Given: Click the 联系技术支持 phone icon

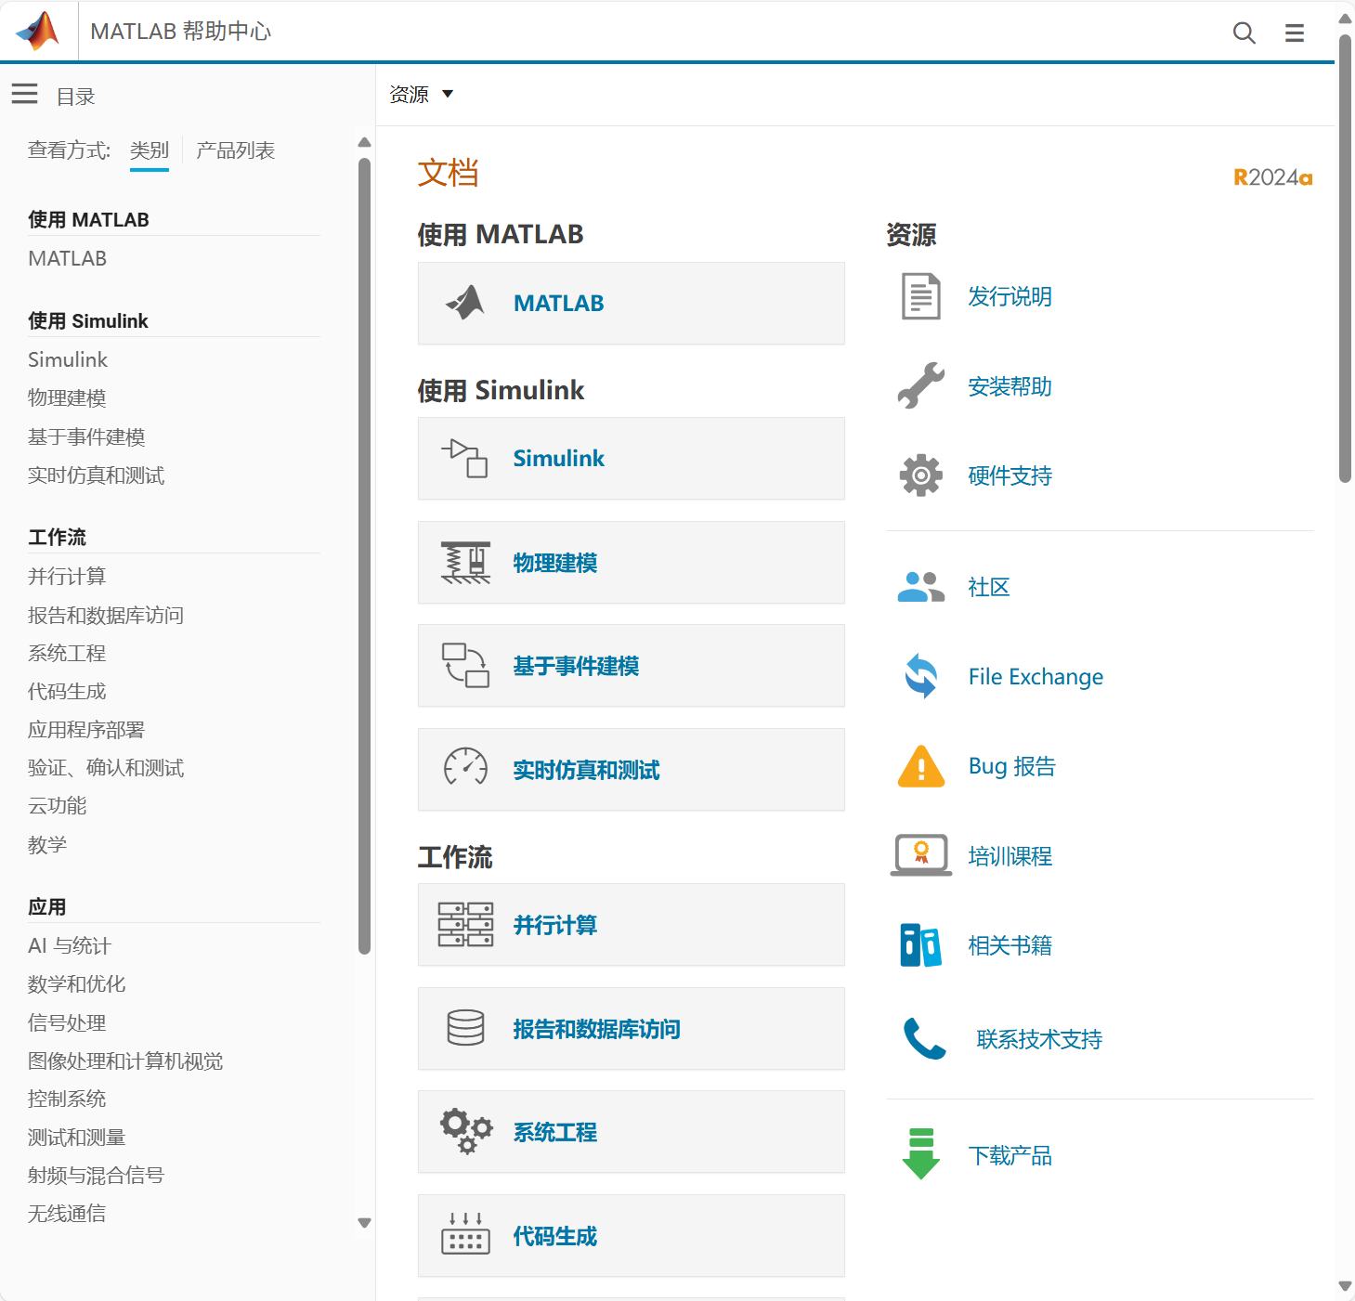Looking at the screenshot, I should click(925, 1038).
